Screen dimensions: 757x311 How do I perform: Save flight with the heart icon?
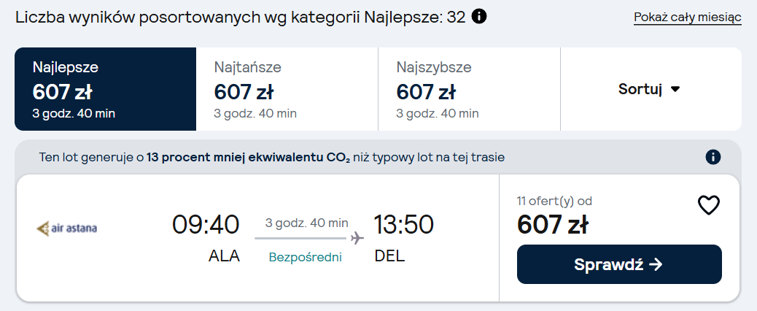click(709, 205)
